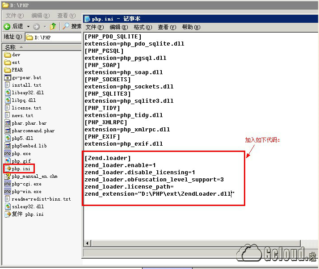Select the readme-redist-bins.txt file icon

(8, 199)
